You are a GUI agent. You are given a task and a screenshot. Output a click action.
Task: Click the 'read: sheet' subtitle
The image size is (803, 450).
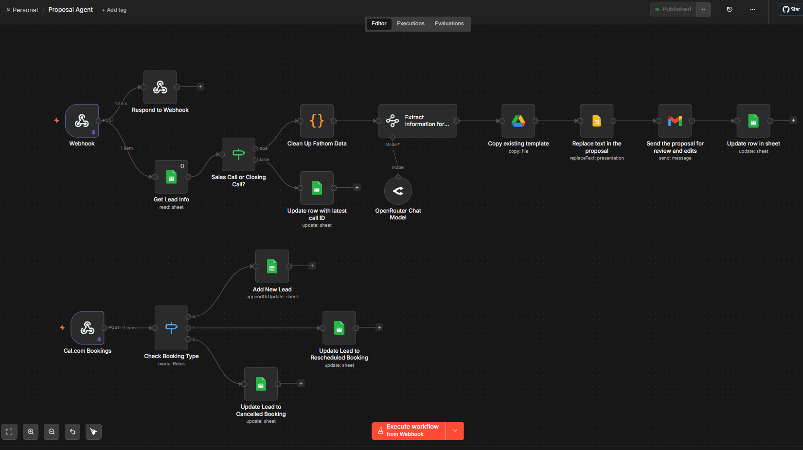pos(171,207)
